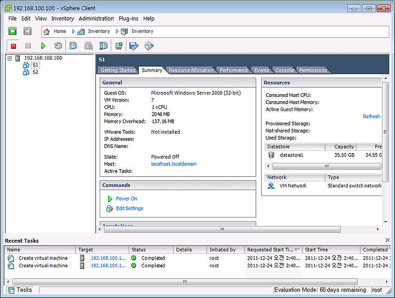This screenshot has height=298, width=395.
Task: Click the first Create virtual machine task icon
Action: click(10, 258)
